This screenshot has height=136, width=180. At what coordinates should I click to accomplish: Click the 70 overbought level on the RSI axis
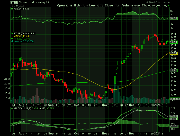[172, 15]
